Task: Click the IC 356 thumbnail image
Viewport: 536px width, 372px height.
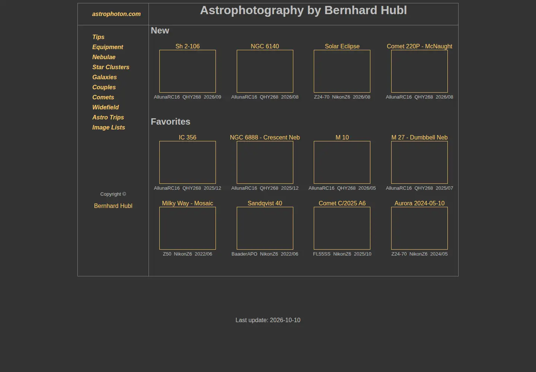Action: pos(188,162)
